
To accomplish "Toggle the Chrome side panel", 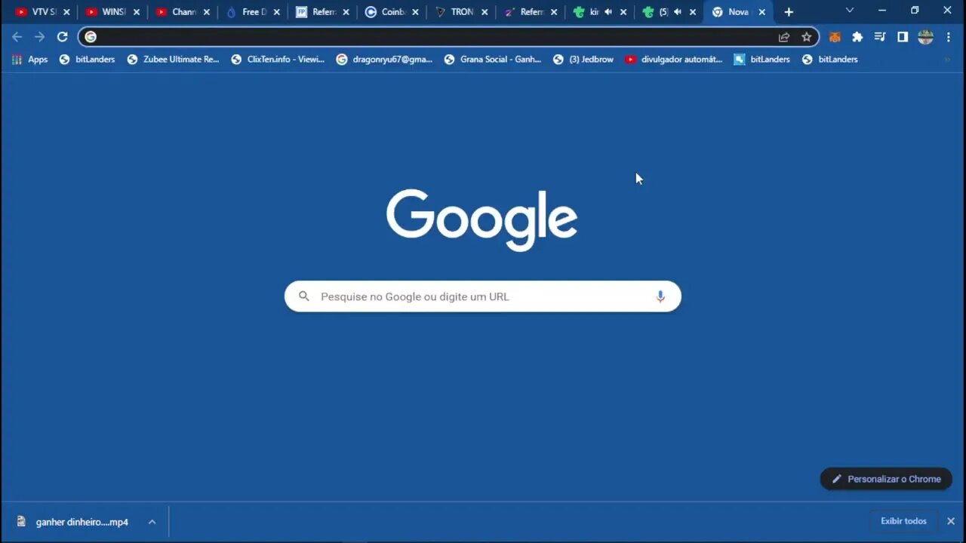I will click(903, 37).
